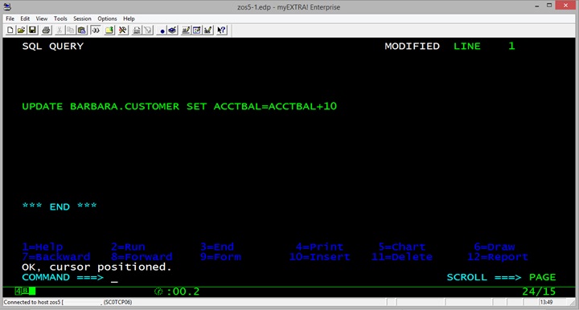
Task: Click the 24/15 cursor position indicator
Action: 539,292
